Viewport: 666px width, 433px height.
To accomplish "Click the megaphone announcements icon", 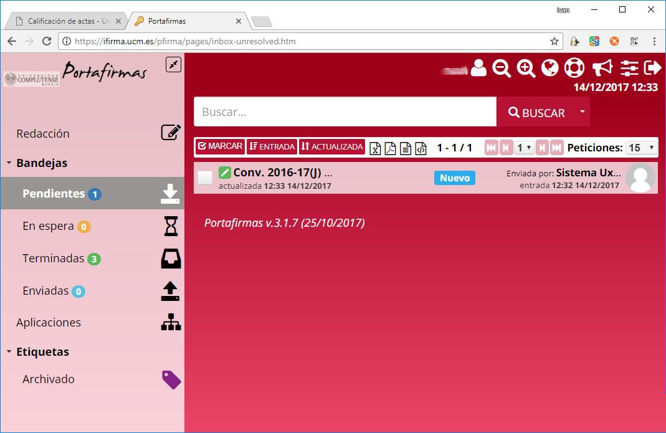I will point(602,67).
